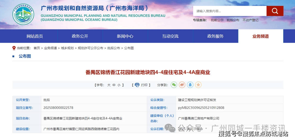Open the 不动产登记 quick query link
Image resolution: width=295 pixels, height=140 pixels.
(250, 20)
